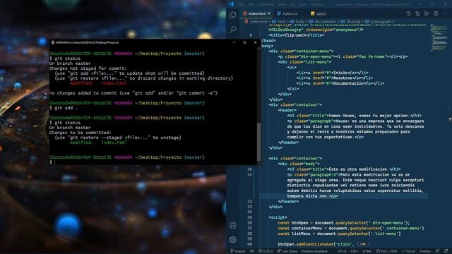The image size is (452, 254).
Task: Change the HTML language mode
Action: click(x=367, y=251)
